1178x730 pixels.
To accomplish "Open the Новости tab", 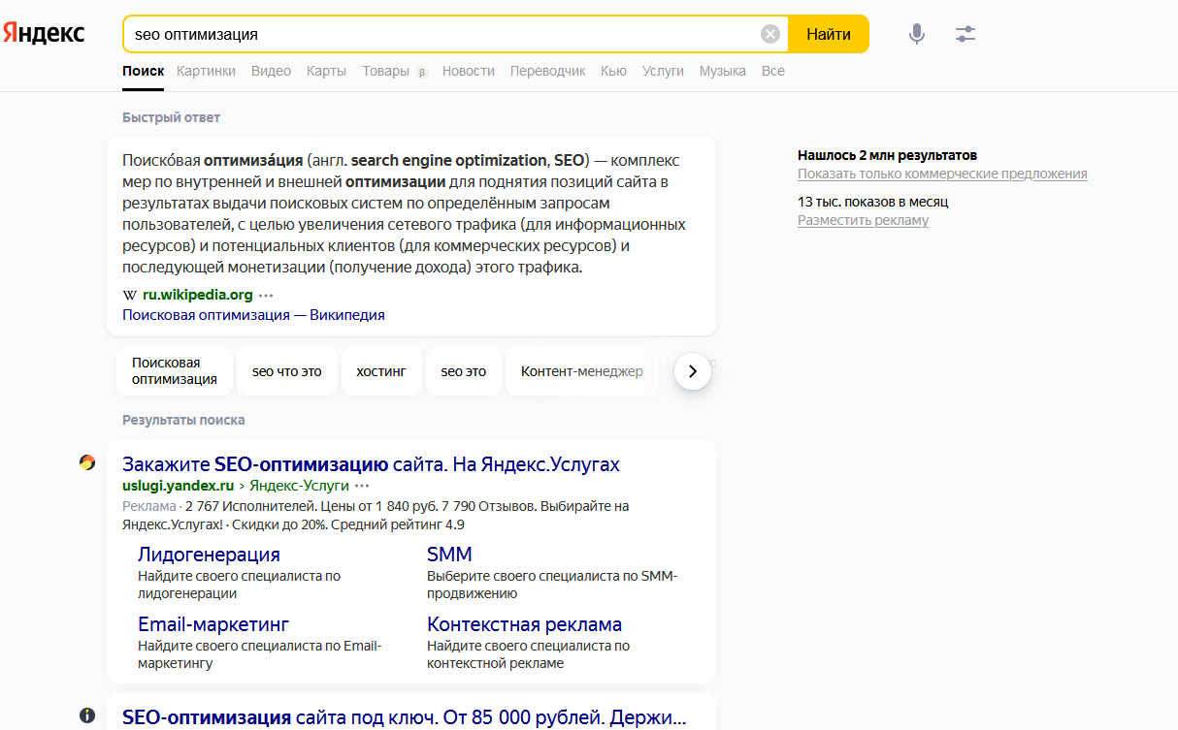I will pos(468,71).
